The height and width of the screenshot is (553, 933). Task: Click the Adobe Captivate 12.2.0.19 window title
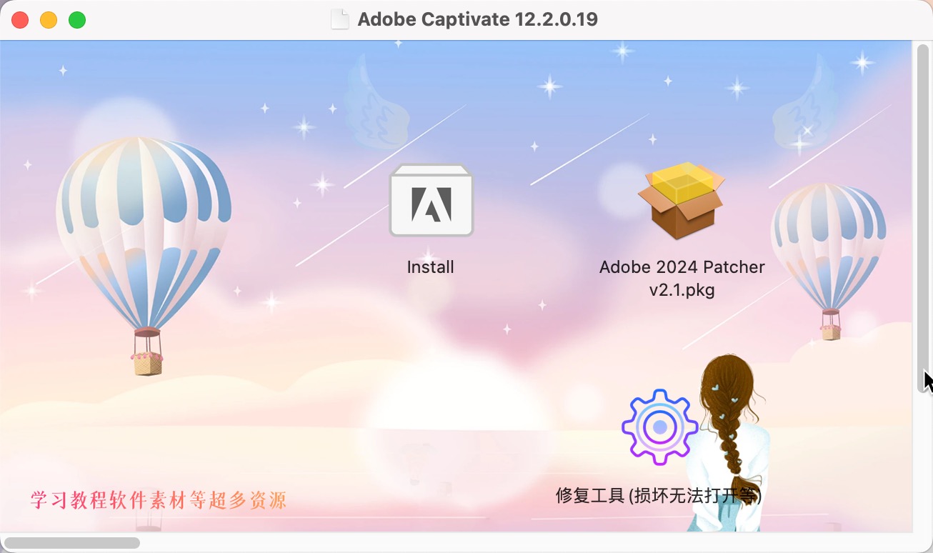[477, 19]
